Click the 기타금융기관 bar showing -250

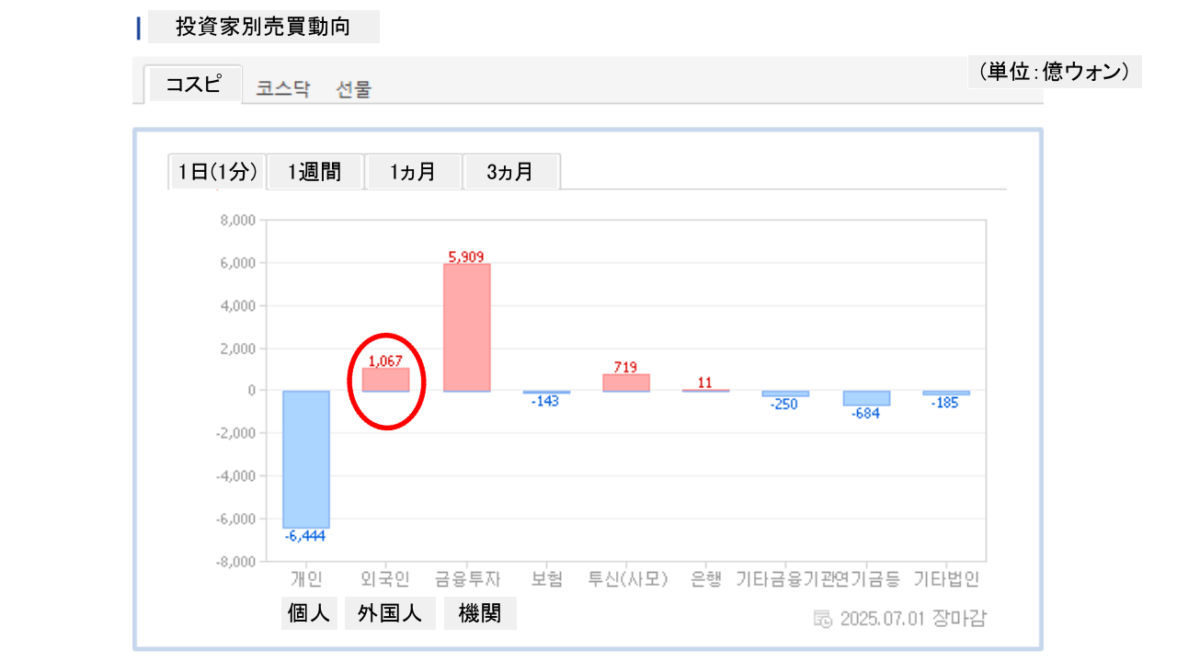(785, 394)
